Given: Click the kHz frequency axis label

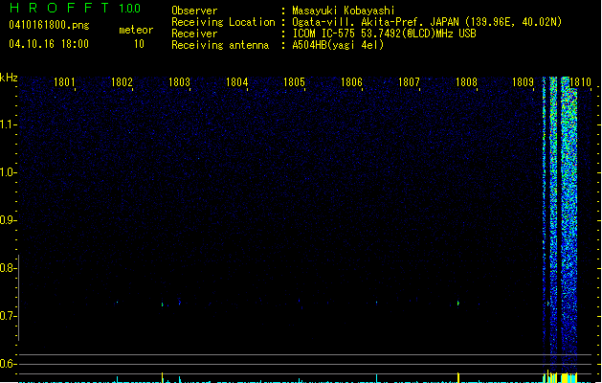Looking at the screenshot, I should click(9, 78).
